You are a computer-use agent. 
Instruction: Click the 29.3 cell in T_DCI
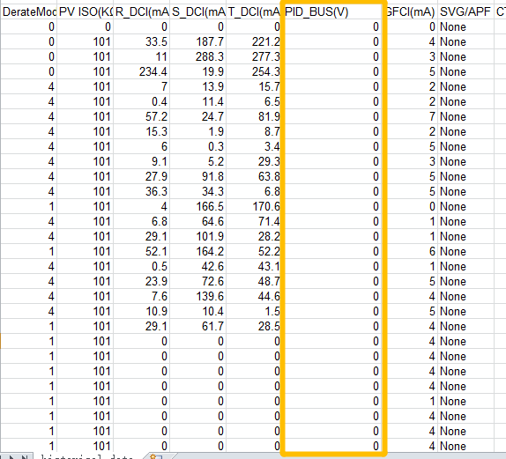[x=254, y=161]
